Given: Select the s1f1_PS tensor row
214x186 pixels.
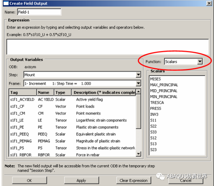Looking at the screenshot, I should pyautogui.click(x=72, y=148).
